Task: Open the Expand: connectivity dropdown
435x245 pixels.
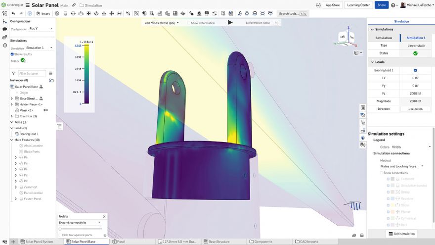Action: 80,223
